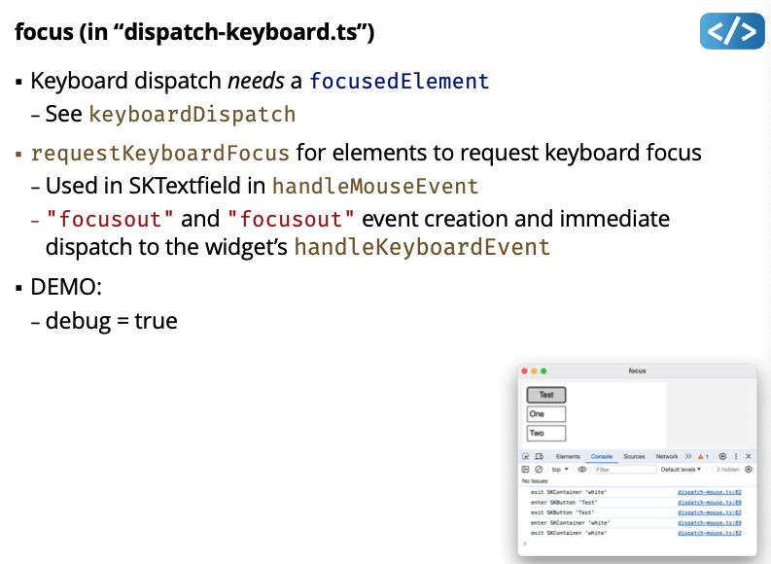Toggle the device toolbar icon
Viewport: 771px width, 564px height.
538,456
